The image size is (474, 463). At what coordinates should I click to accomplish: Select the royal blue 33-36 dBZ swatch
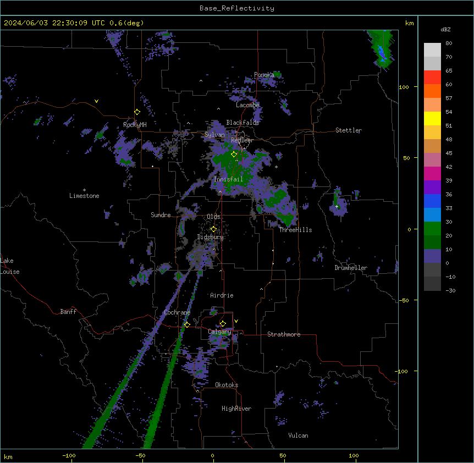coord(432,201)
